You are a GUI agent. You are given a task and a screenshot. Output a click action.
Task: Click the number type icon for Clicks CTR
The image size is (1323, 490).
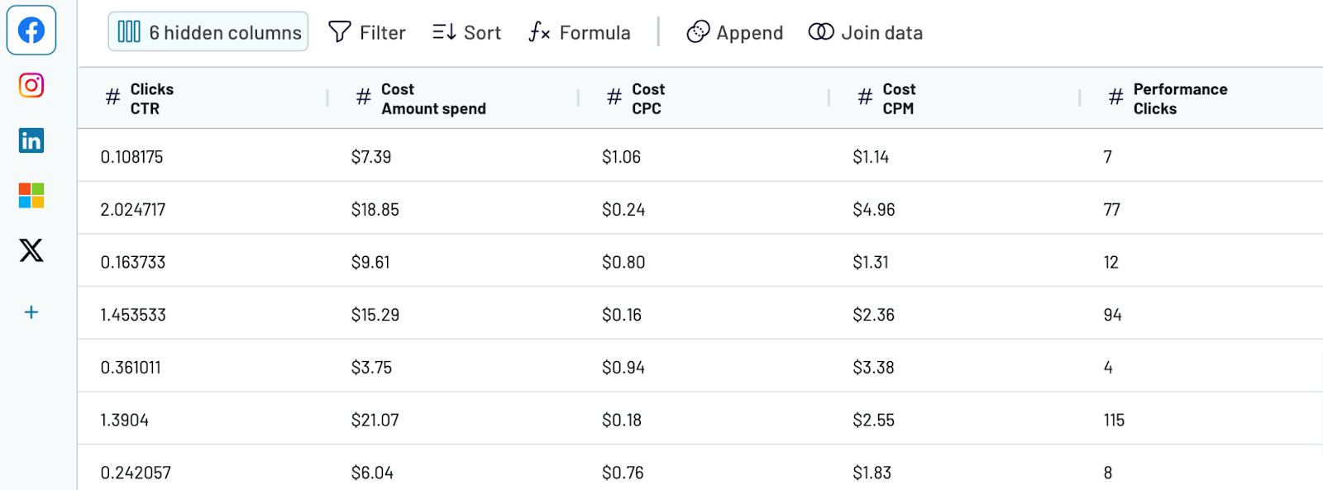(x=113, y=98)
